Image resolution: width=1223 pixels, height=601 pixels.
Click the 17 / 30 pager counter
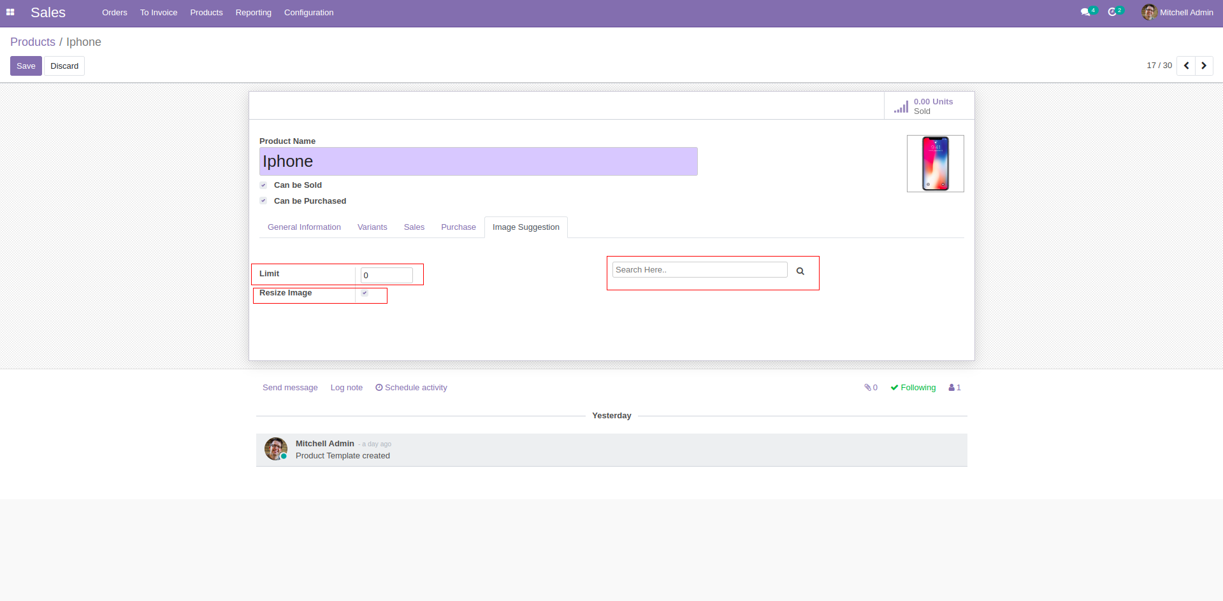tap(1159, 66)
